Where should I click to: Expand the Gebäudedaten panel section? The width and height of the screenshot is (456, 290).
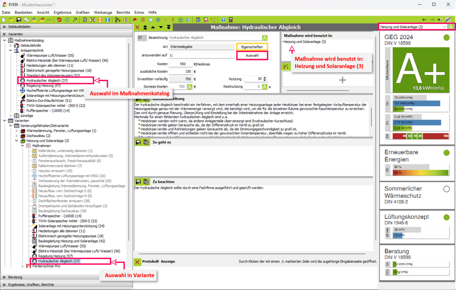click(x=5, y=27)
